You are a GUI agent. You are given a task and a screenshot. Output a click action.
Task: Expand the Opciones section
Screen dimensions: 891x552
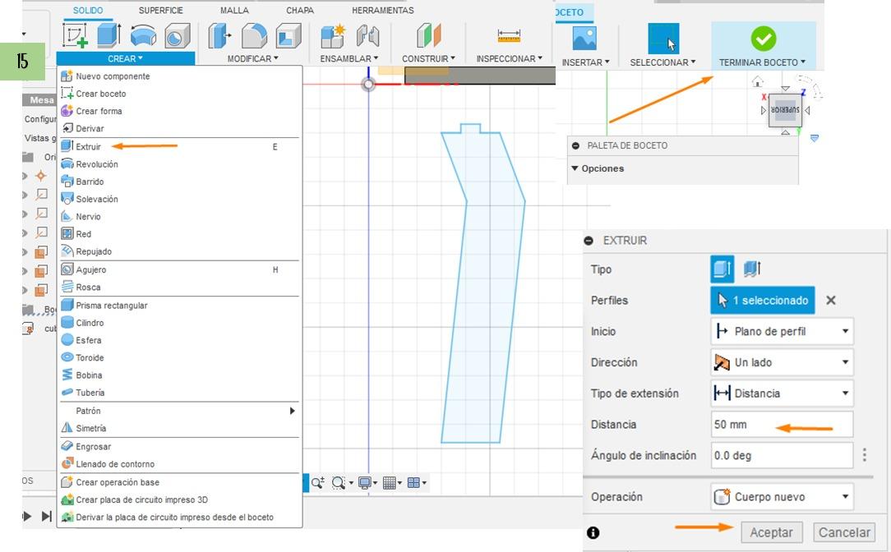598,168
